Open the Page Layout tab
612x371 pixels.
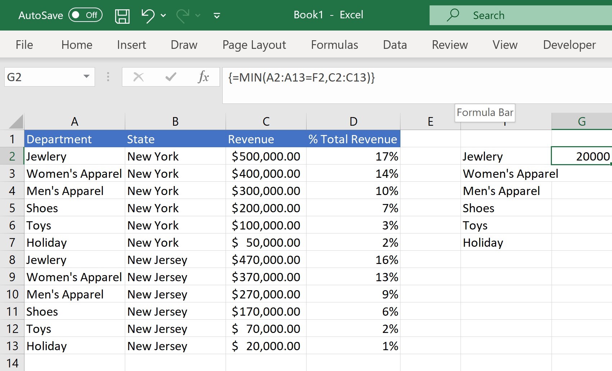[254, 45]
